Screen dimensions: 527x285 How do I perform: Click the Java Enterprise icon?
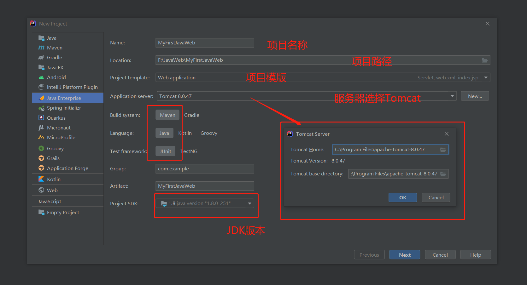[x=41, y=98]
